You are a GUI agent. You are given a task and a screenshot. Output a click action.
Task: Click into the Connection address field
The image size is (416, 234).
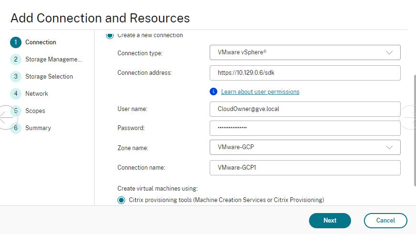(305, 73)
